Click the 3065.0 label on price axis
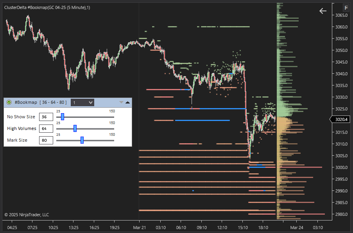The width and height of the screenshot is (353, 233). (341, 15)
